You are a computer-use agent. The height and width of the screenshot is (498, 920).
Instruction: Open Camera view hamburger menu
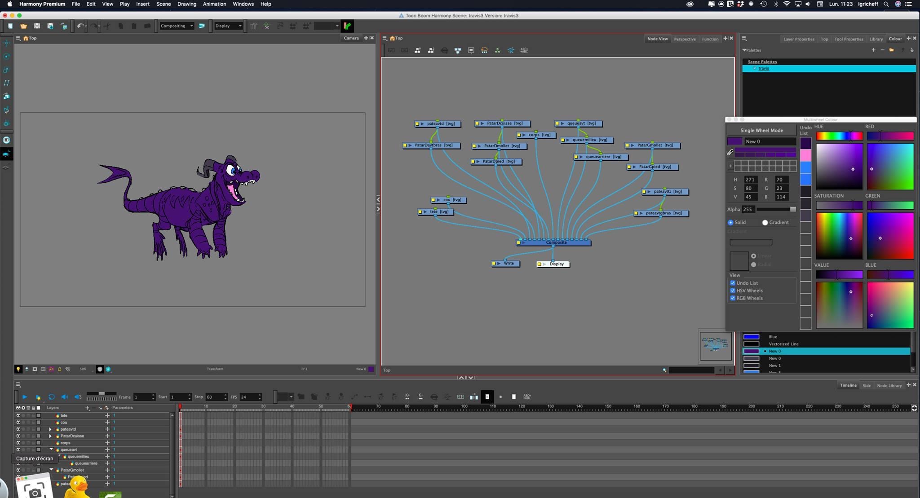point(18,38)
